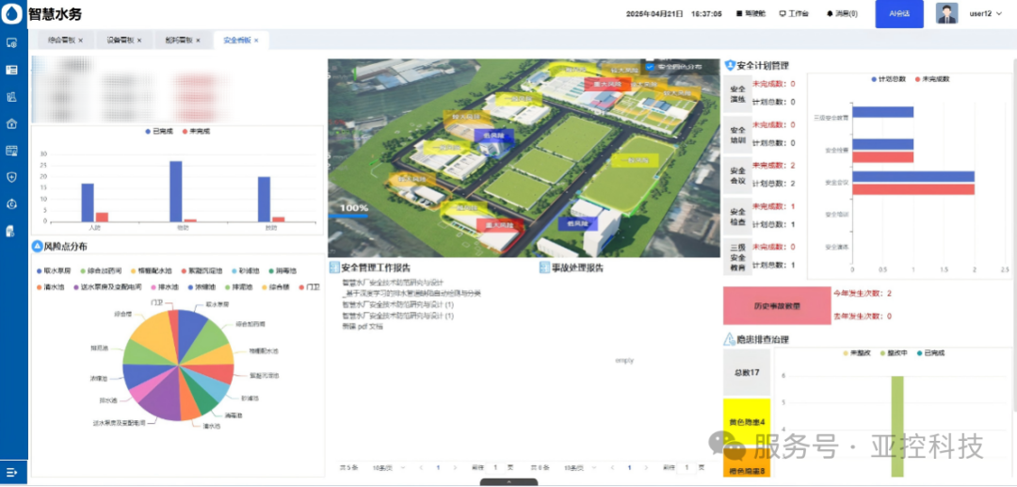This screenshot has height=487, width=1017.
Task: Click the blue AI会话 button
Action: [x=898, y=14]
